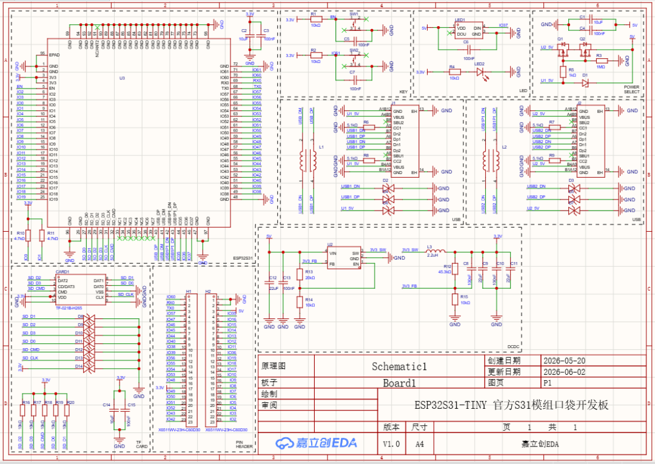
Task: Select the D1 diode in POWER SELECT
Action: (x=585, y=83)
